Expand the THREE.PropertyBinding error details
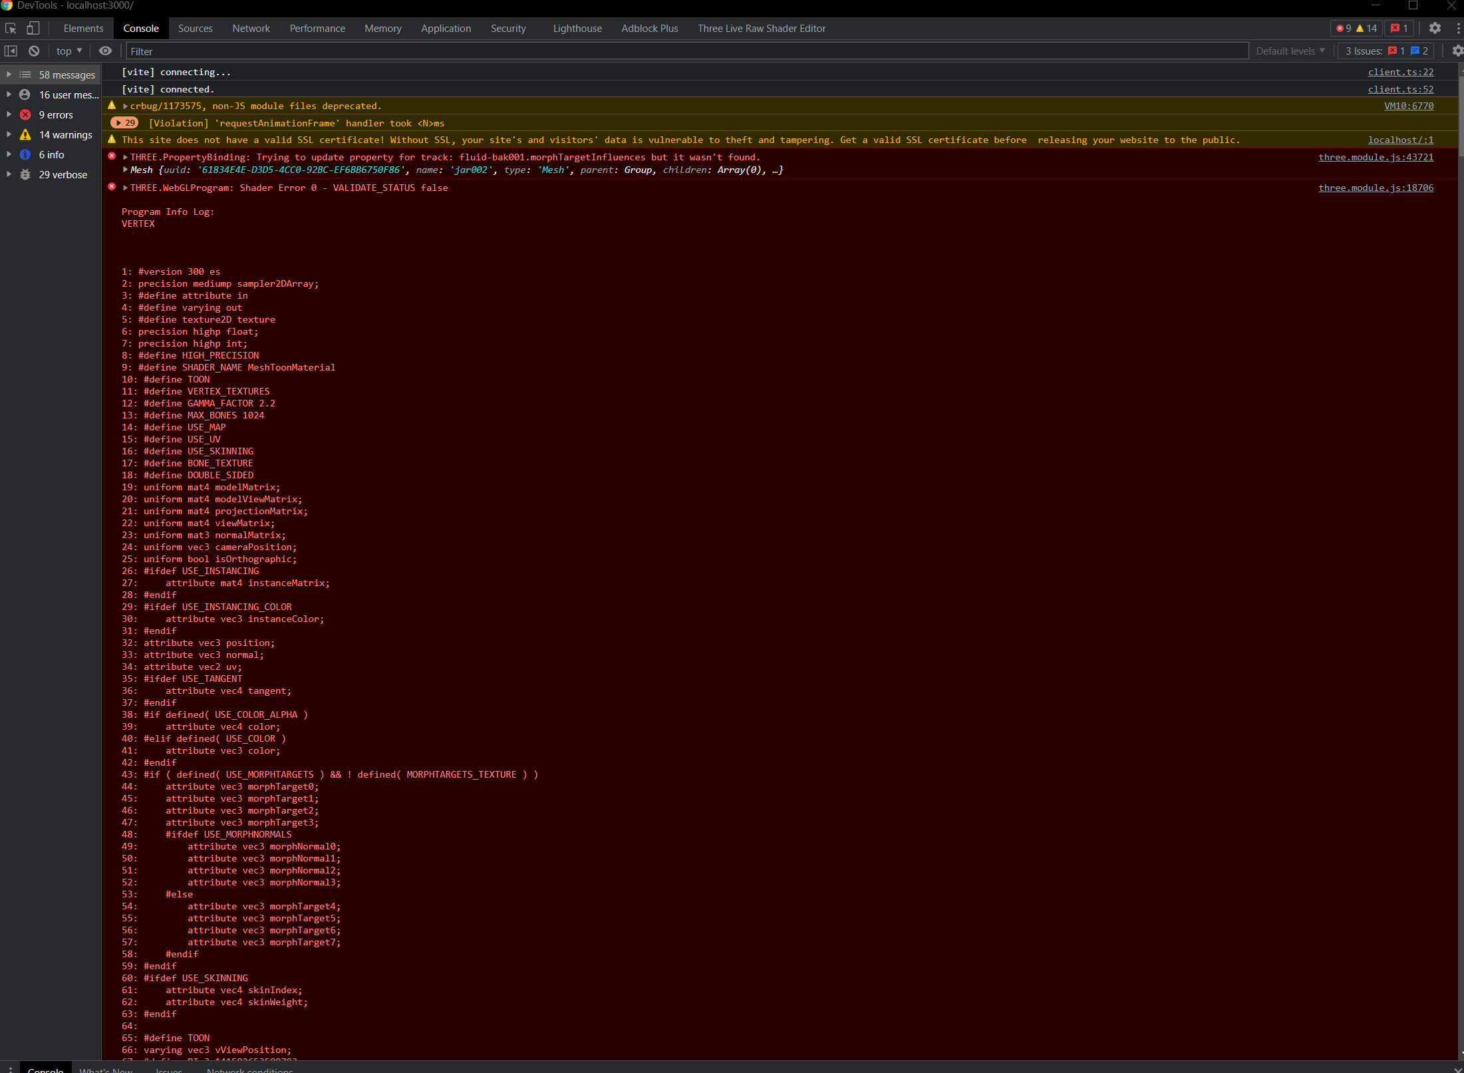1464x1073 pixels. tap(124, 157)
